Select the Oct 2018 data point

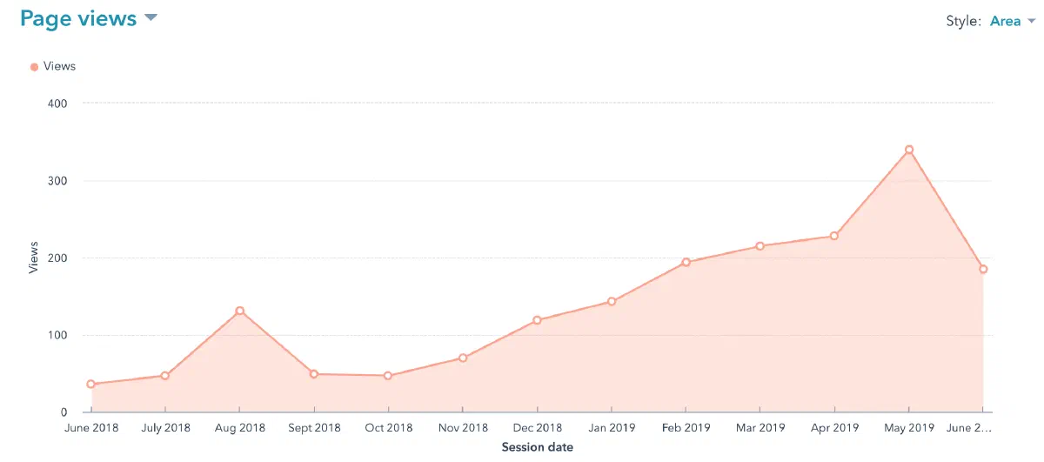[388, 376]
